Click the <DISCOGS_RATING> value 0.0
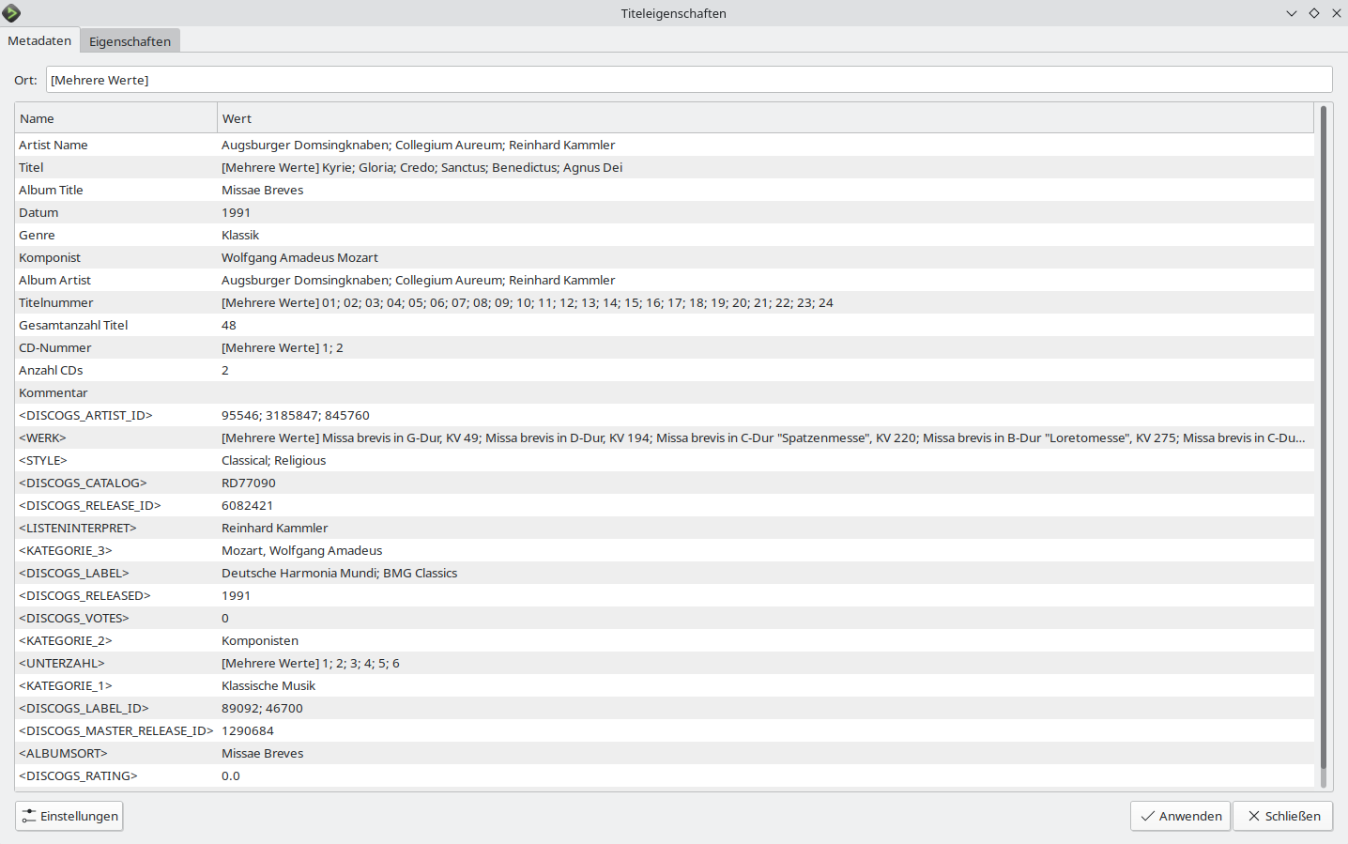The image size is (1348, 844). [231, 775]
